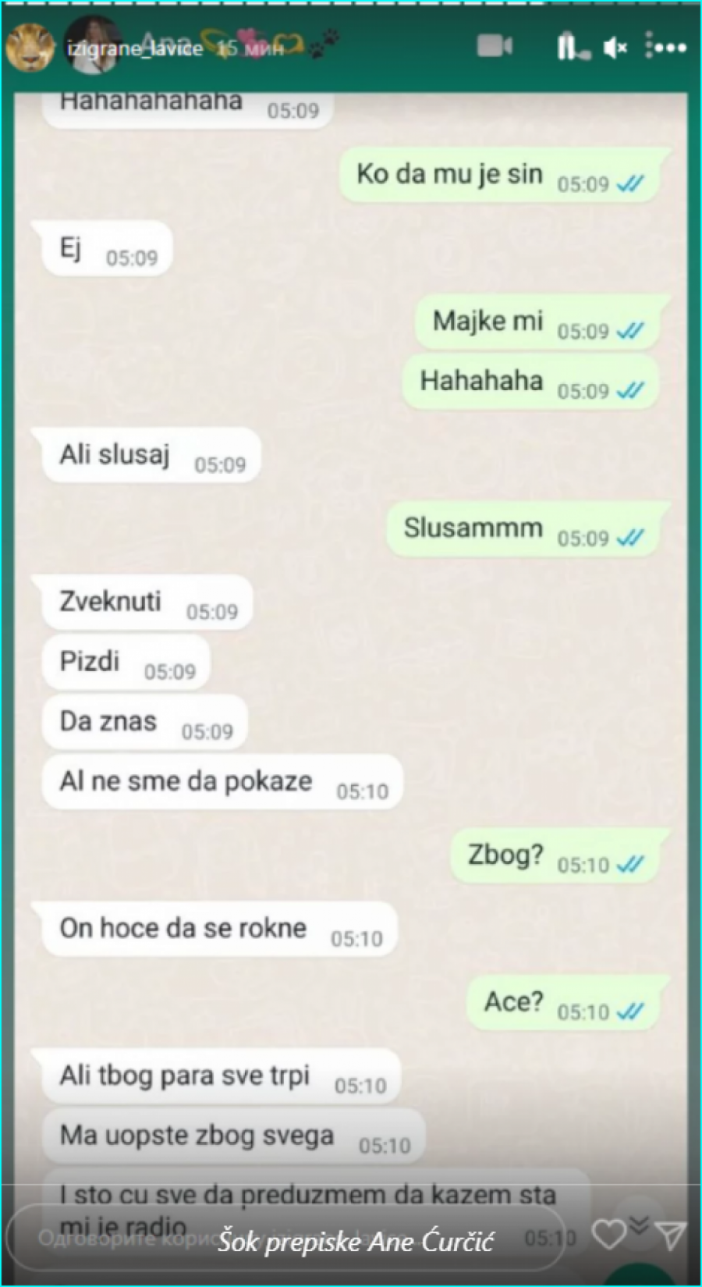Click the "Zbog?" message bubble

(x=561, y=855)
